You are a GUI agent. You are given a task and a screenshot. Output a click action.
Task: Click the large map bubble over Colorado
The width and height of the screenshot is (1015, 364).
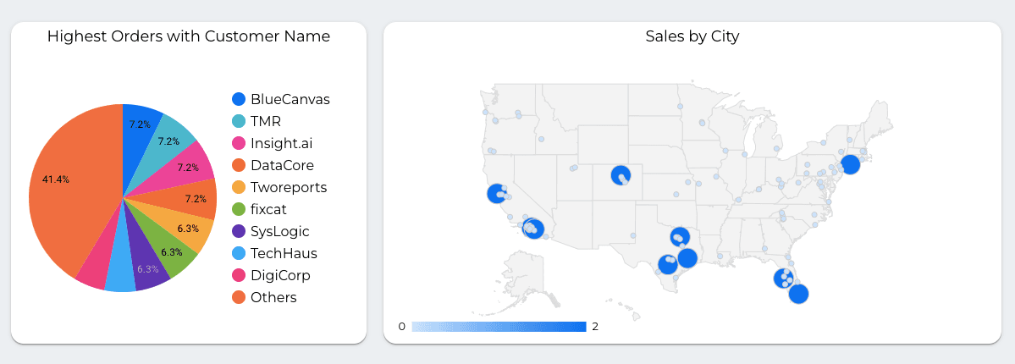[x=621, y=175]
